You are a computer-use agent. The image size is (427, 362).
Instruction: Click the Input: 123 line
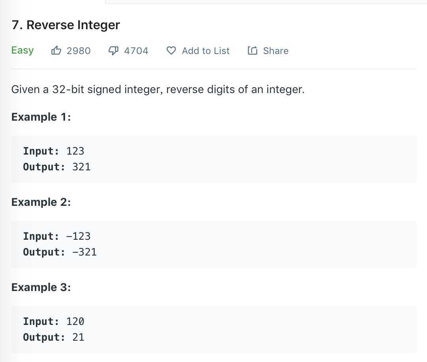click(x=54, y=151)
